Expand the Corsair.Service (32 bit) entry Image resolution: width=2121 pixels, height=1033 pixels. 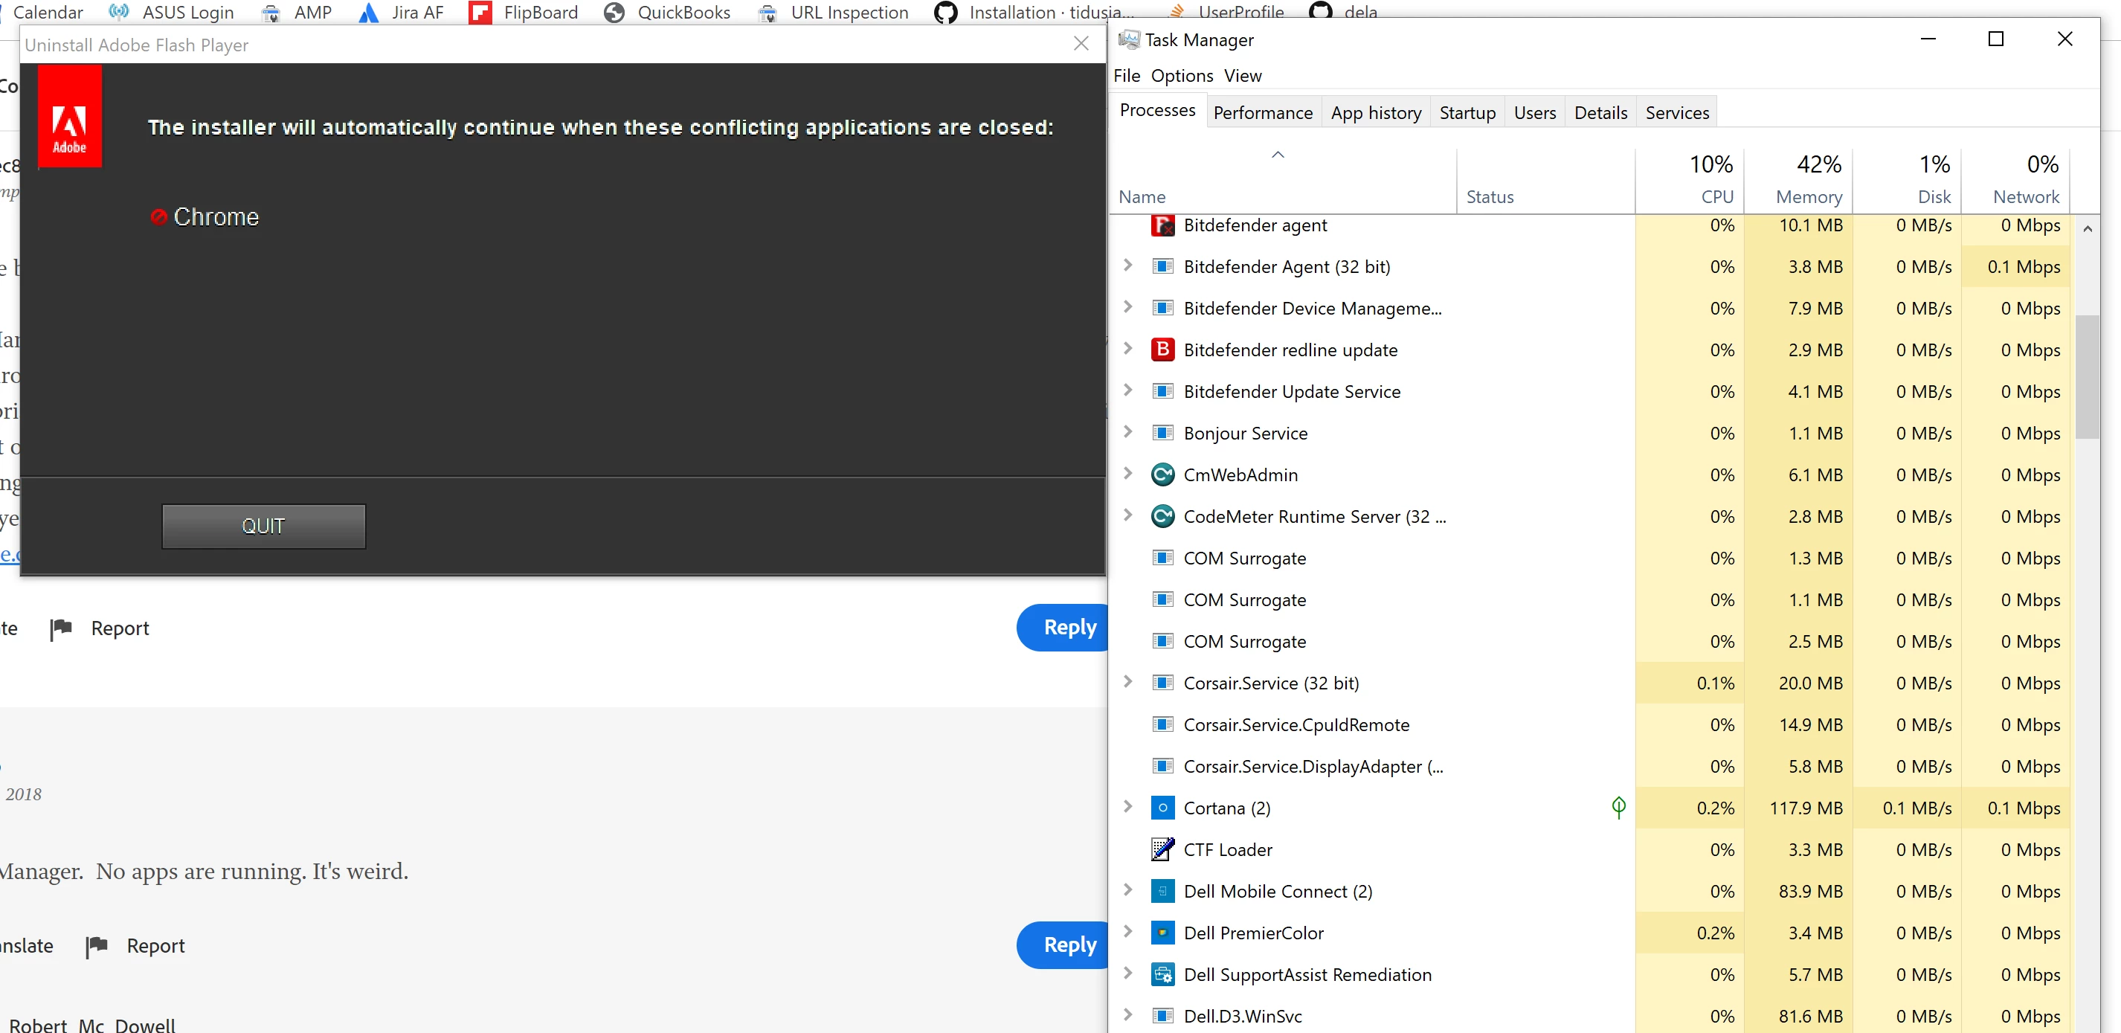[1128, 681]
